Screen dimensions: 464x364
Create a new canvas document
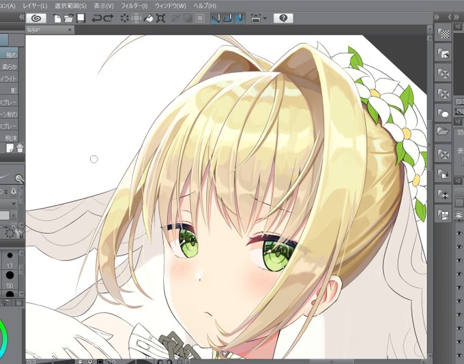coord(57,18)
